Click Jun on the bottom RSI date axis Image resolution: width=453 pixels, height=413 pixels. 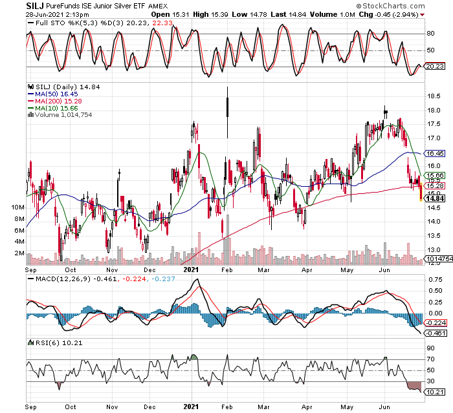(x=384, y=407)
